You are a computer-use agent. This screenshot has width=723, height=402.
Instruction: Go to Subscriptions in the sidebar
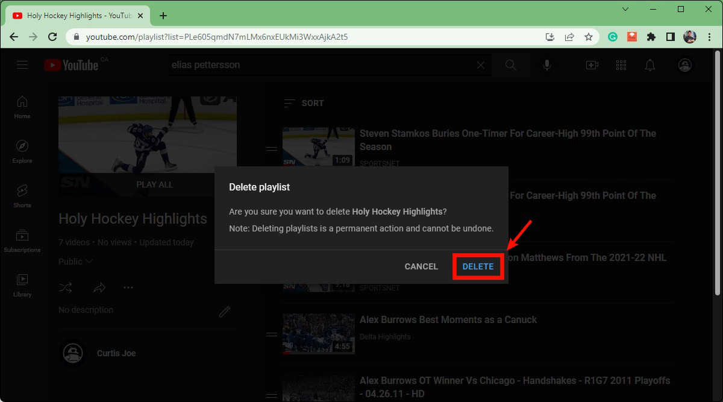click(x=22, y=240)
